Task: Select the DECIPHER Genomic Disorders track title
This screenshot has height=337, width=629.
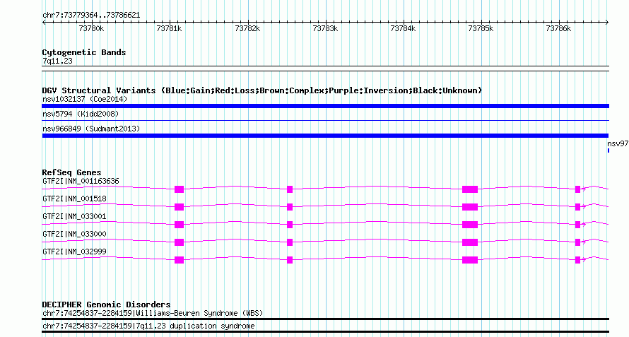Action: (106, 305)
